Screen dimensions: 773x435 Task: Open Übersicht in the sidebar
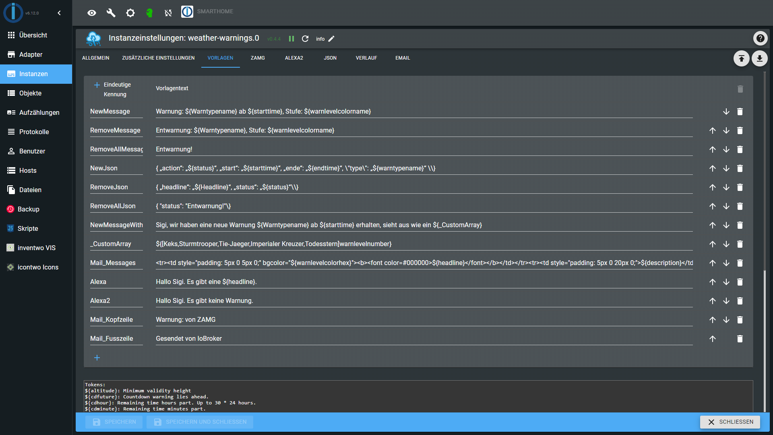click(36, 35)
